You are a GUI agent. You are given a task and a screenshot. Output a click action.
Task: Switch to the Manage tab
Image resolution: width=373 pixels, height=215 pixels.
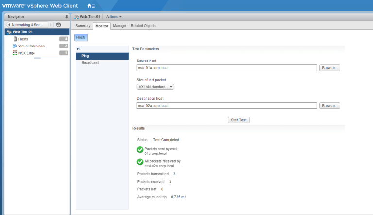119,26
